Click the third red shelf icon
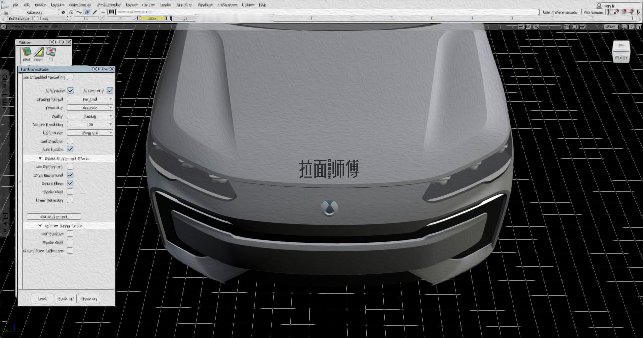 coord(631,12)
